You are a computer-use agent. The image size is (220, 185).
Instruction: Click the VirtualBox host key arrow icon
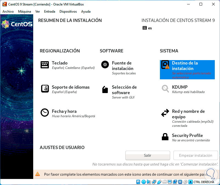190,182
